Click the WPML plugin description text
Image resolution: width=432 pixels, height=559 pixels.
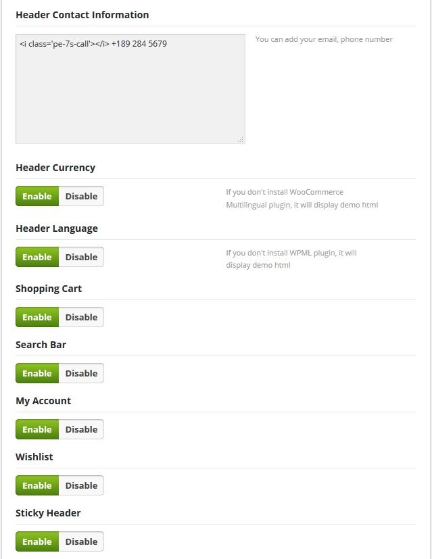point(291,259)
